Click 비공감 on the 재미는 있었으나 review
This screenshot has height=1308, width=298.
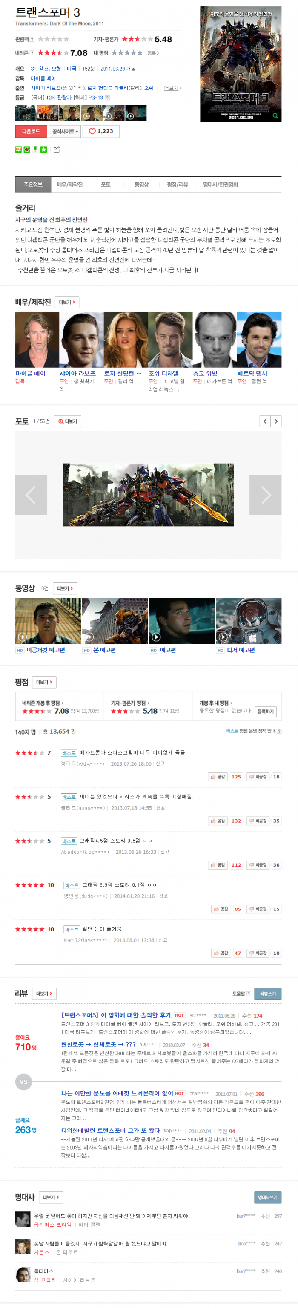pos(258,821)
